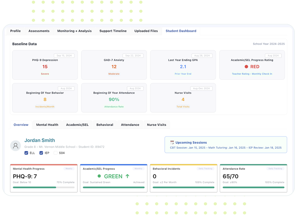Open the PHQ-9 Depression baseline card
The width and height of the screenshot is (295, 219).
45,65
